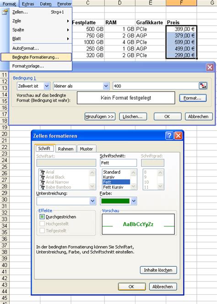Click the condition value field containing 400
Viewport: 217px width, 304px height.
click(x=156, y=86)
